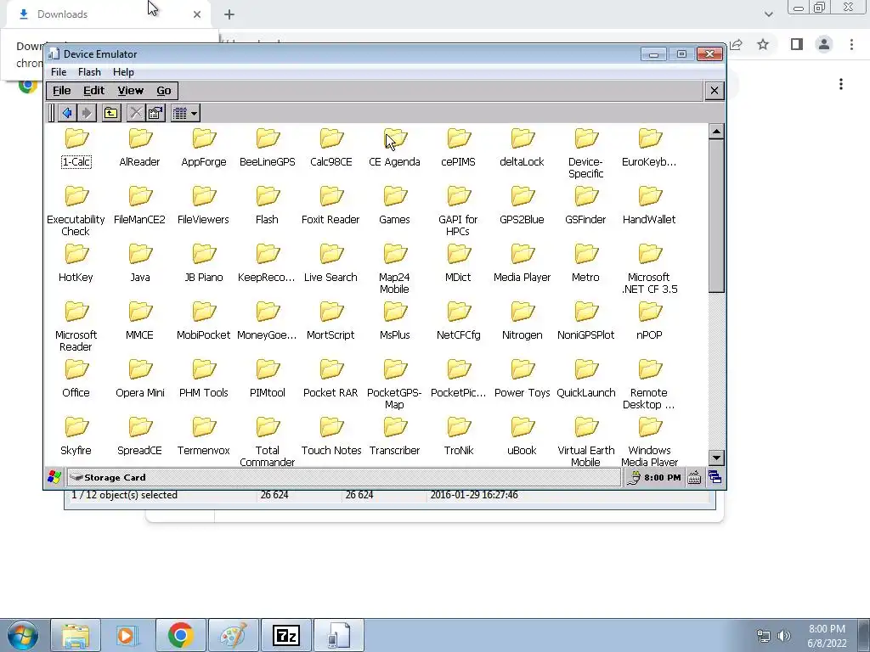
Task: Click the delete X toolbar icon
Action: [x=135, y=113]
